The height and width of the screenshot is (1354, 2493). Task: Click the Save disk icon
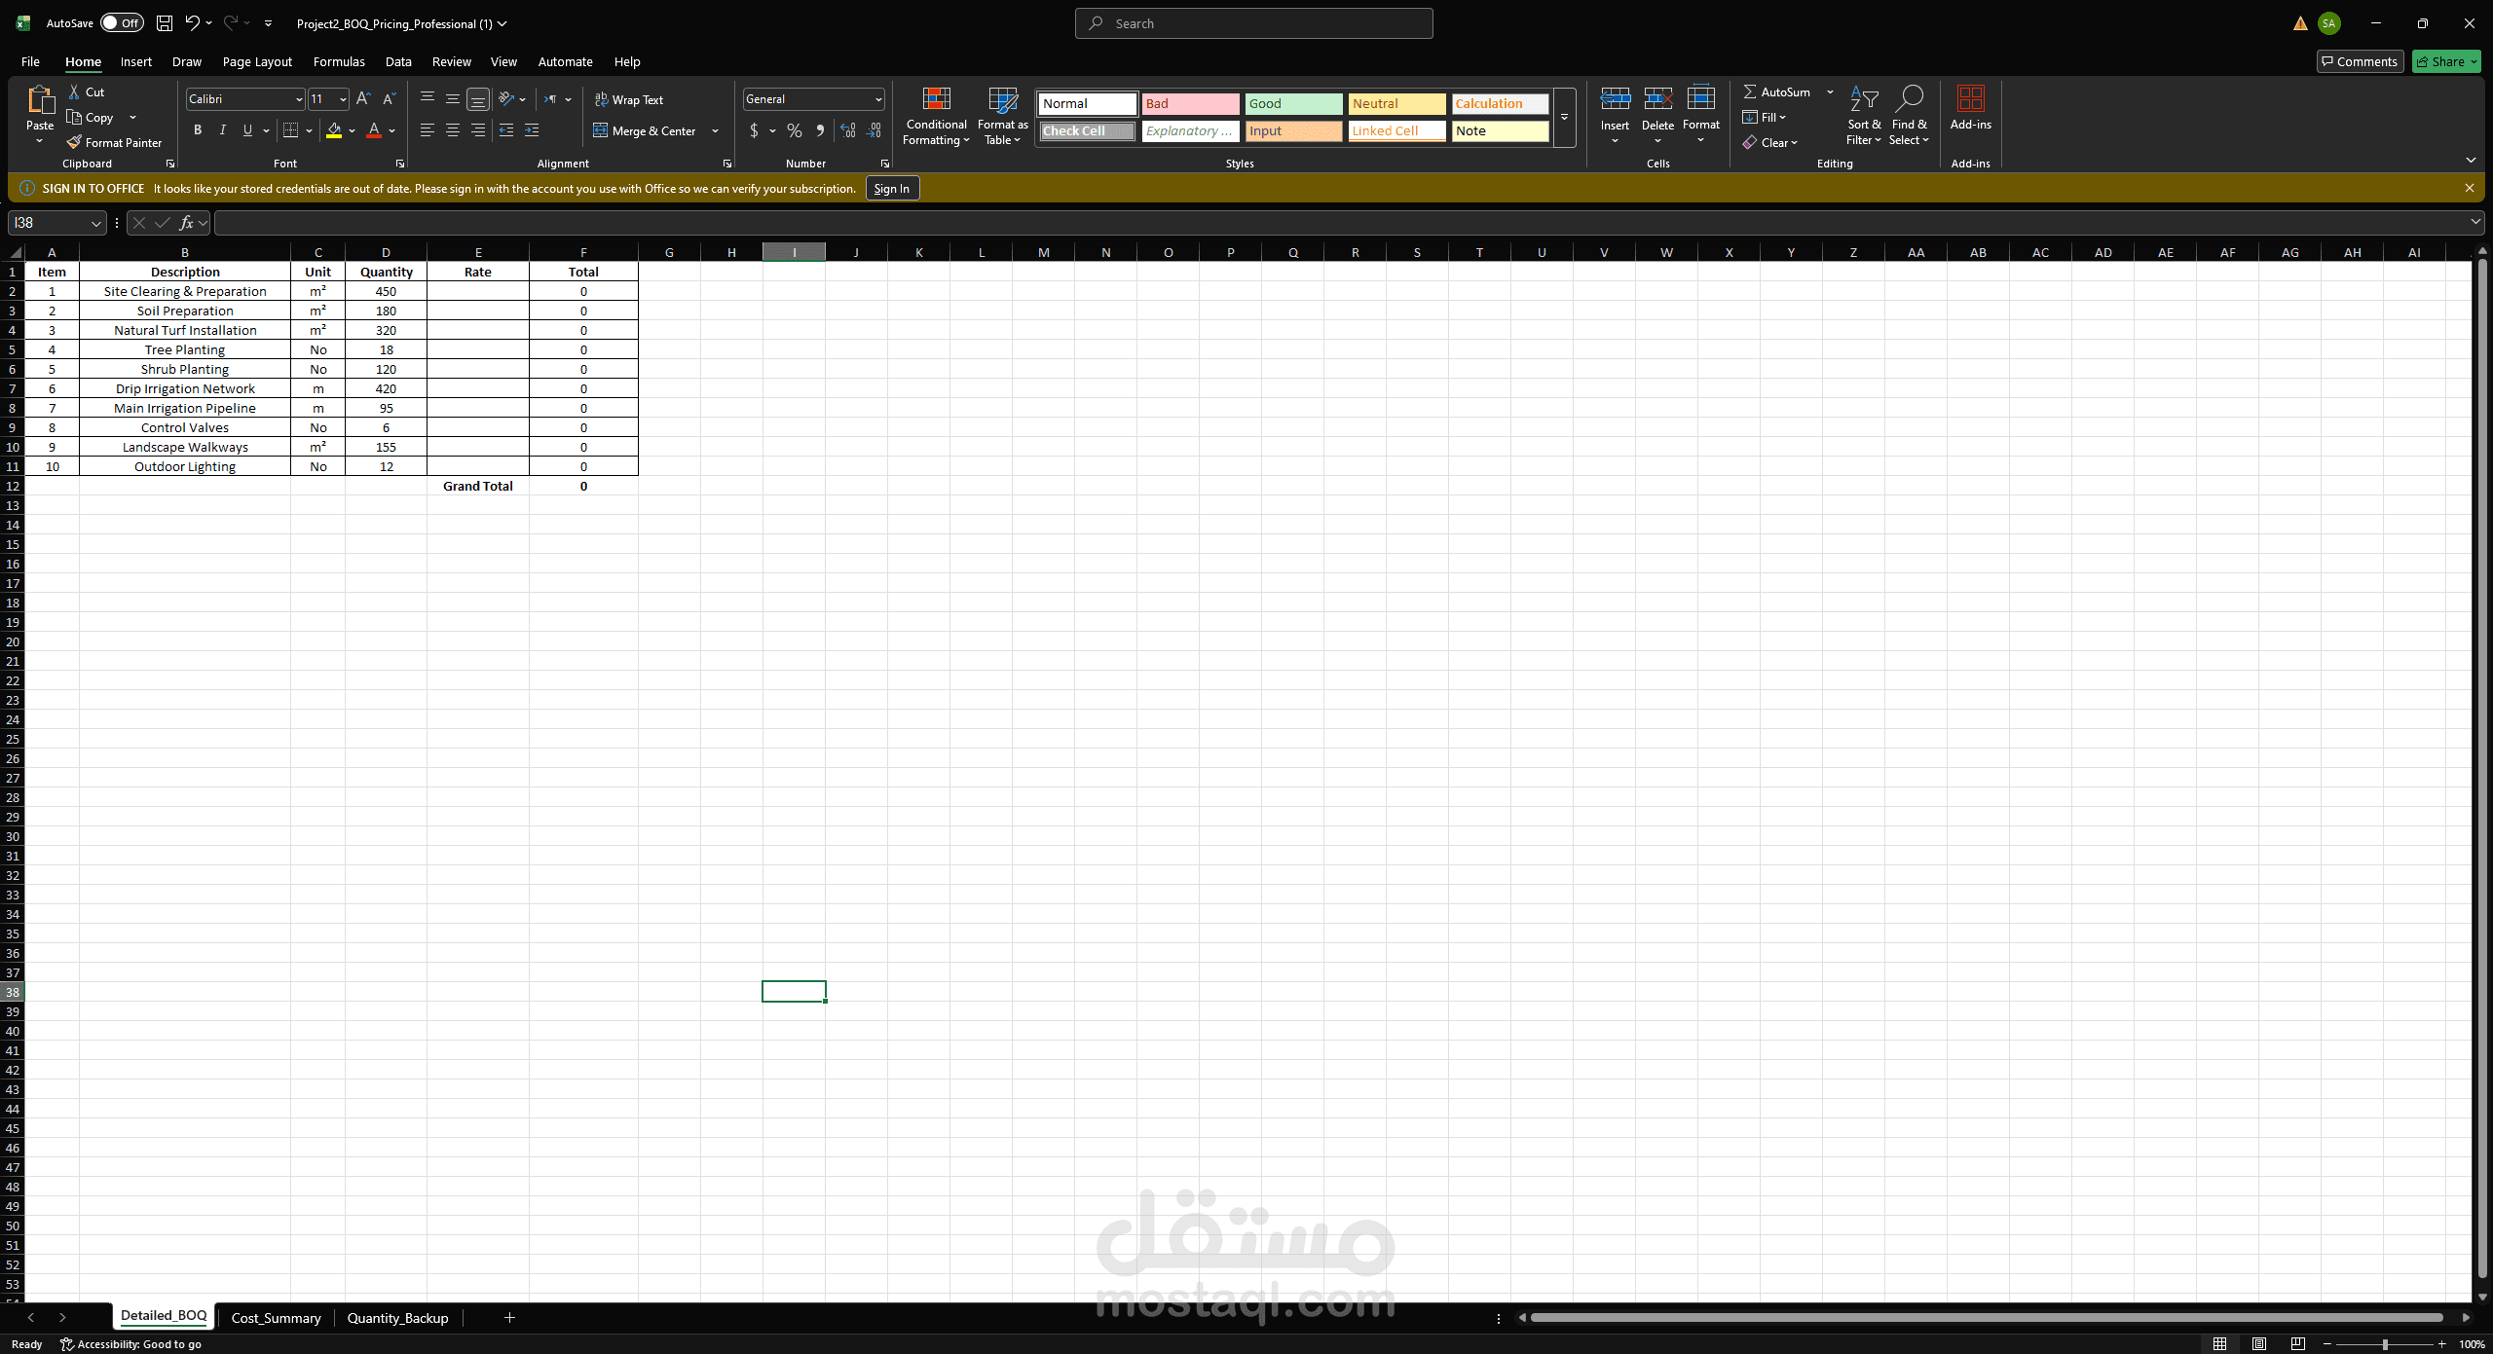[x=165, y=23]
